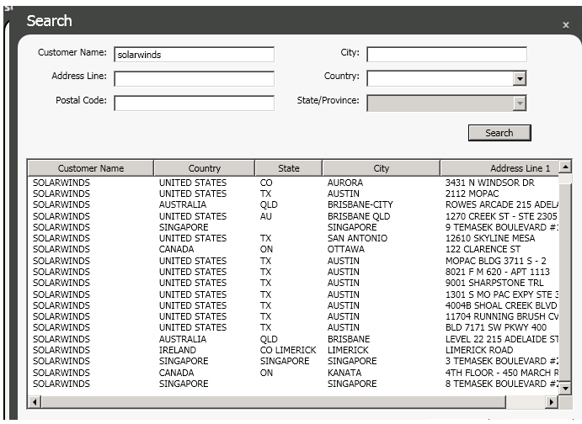Click the horizontal scrollbar left arrow
Image resolution: width=582 pixels, height=424 pixels.
pyautogui.click(x=35, y=402)
